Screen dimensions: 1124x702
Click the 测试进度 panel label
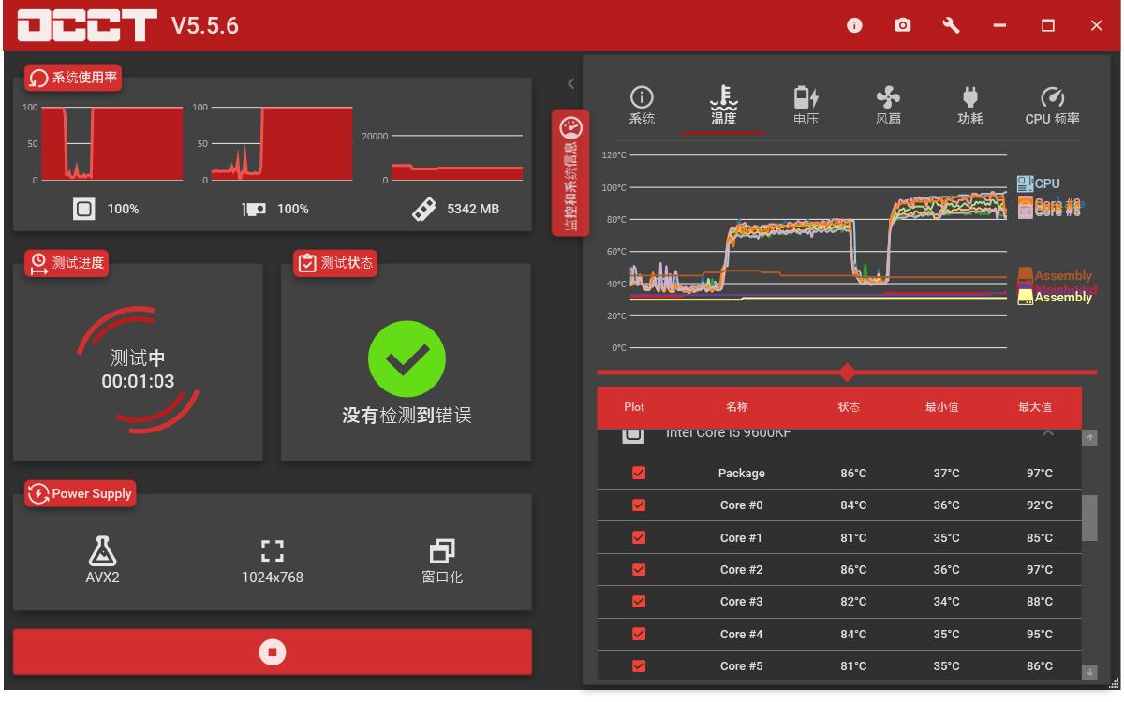pyautogui.click(x=67, y=263)
